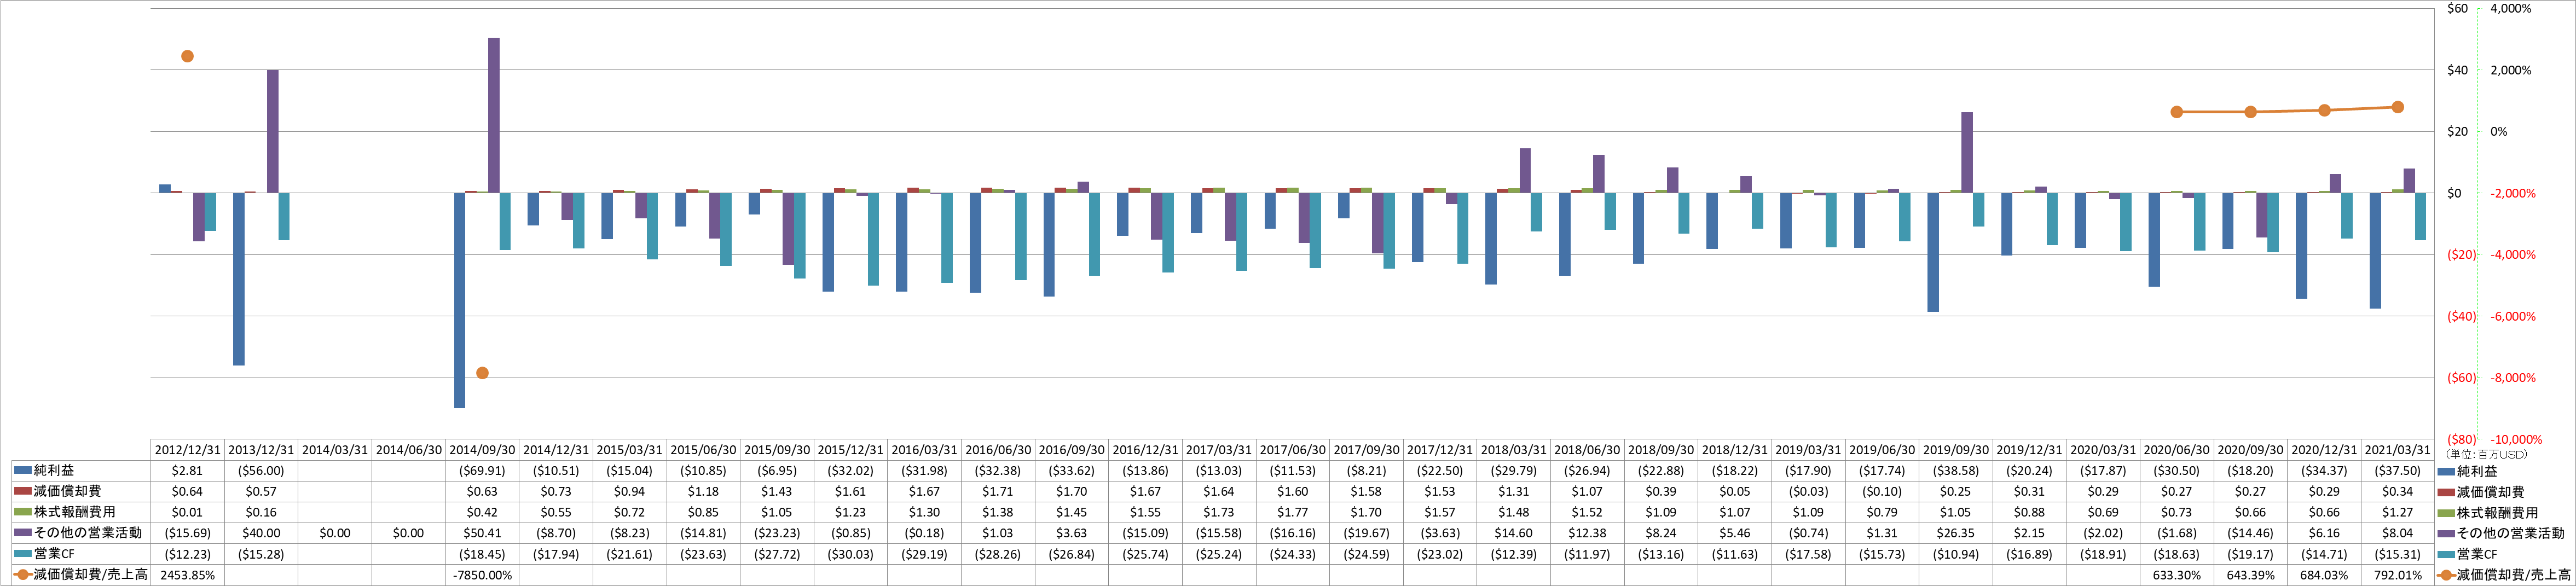The height and width of the screenshot is (586, 2576).
Task: Select the その他の営業活動 row header in the table
Action: pos(81,533)
